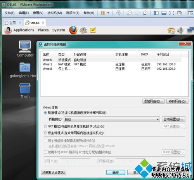Toggle the thumbnail bar view
Viewport: 194px width, 180px height.
click(x=164, y=13)
